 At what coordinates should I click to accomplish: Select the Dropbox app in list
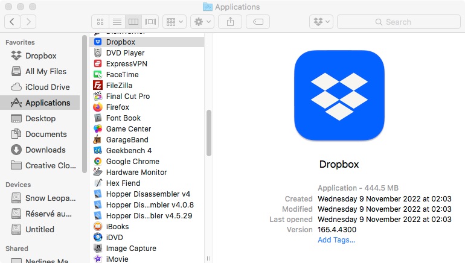(x=147, y=42)
